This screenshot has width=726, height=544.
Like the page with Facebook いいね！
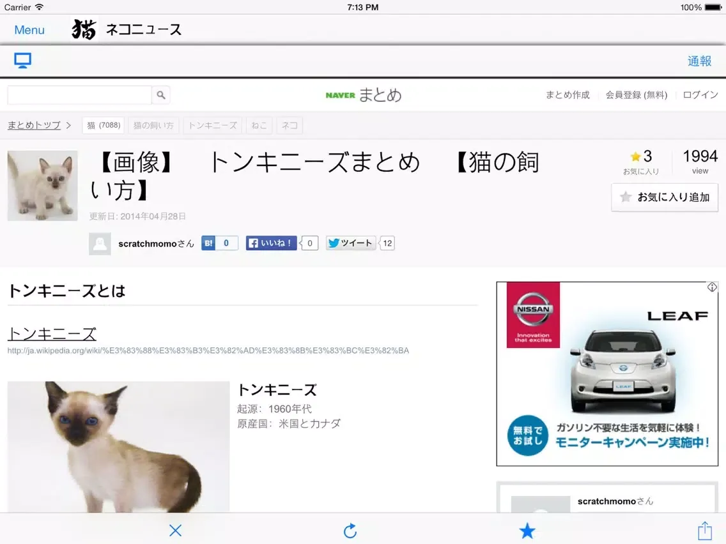click(x=272, y=243)
